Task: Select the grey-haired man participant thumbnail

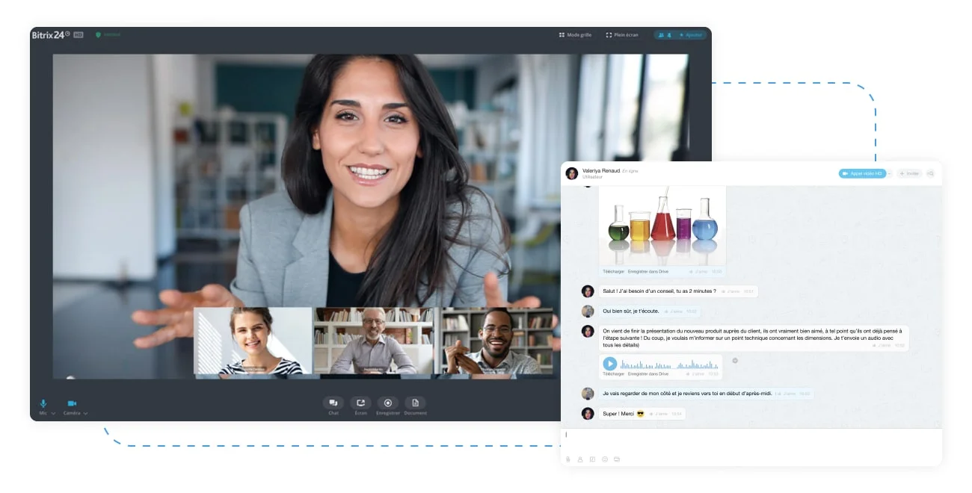Action: coord(373,341)
